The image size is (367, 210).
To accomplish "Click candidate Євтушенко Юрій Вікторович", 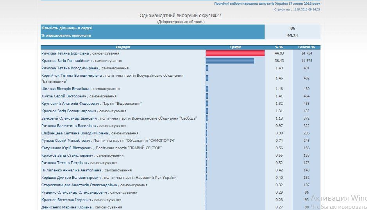I will point(67,148).
